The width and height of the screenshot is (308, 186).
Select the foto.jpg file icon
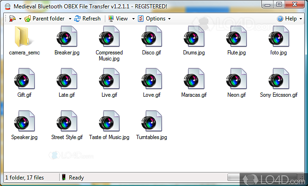[x=279, y=36]
